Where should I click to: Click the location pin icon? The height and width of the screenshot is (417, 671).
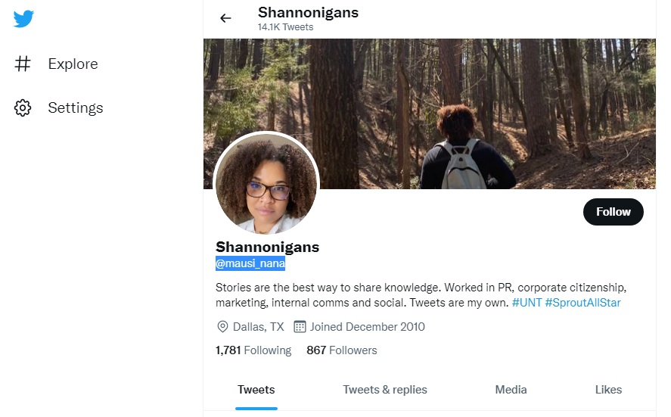click(x=222, y=327)
